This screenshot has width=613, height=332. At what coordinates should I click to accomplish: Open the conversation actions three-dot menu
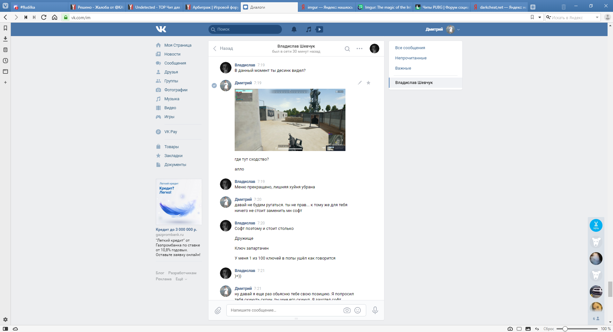click(x=359, y=49)
